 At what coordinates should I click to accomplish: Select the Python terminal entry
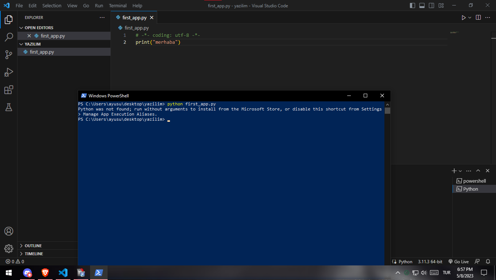point(474,189)
